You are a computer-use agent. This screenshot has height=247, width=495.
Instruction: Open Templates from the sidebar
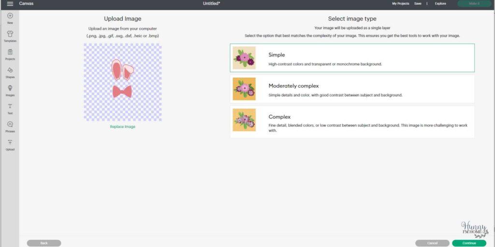pos(10,36)
